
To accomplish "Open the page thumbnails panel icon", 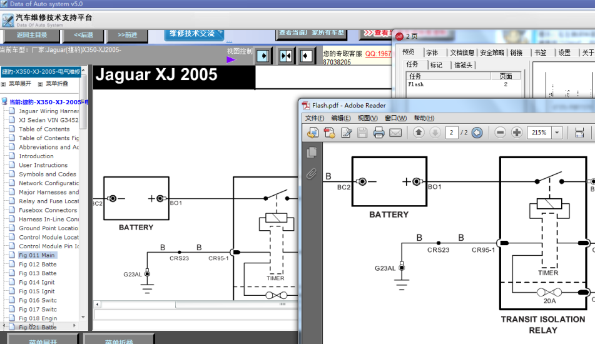I will [x=311, y=153].
